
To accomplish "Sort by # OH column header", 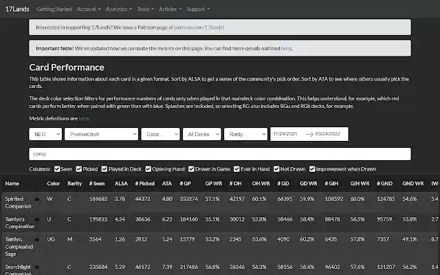I will (235, 184).
